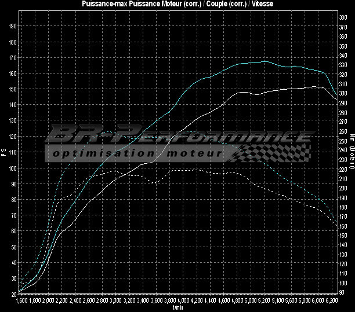Click the 'PS' left axis label
The width and height of the screenshot is (355, 312).
3,153
